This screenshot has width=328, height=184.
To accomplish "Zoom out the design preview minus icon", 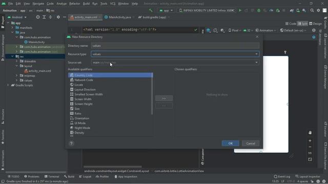I will pyautogui.click(x=310, y=147).
